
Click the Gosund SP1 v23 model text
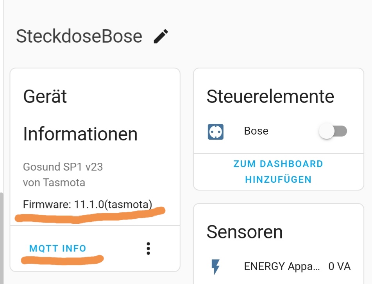pyautogui.click(x=63, y=167)
